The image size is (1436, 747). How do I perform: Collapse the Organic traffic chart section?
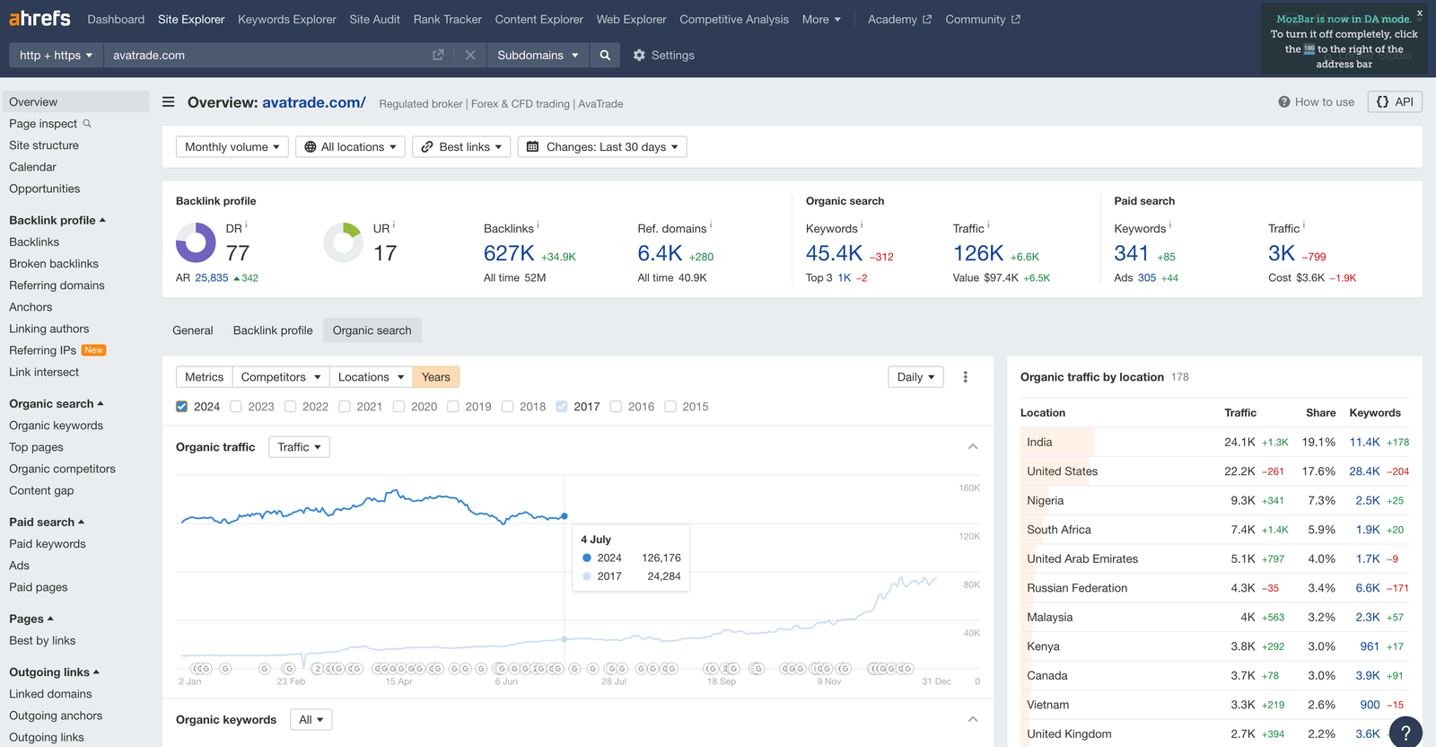(x=973, y=447)
